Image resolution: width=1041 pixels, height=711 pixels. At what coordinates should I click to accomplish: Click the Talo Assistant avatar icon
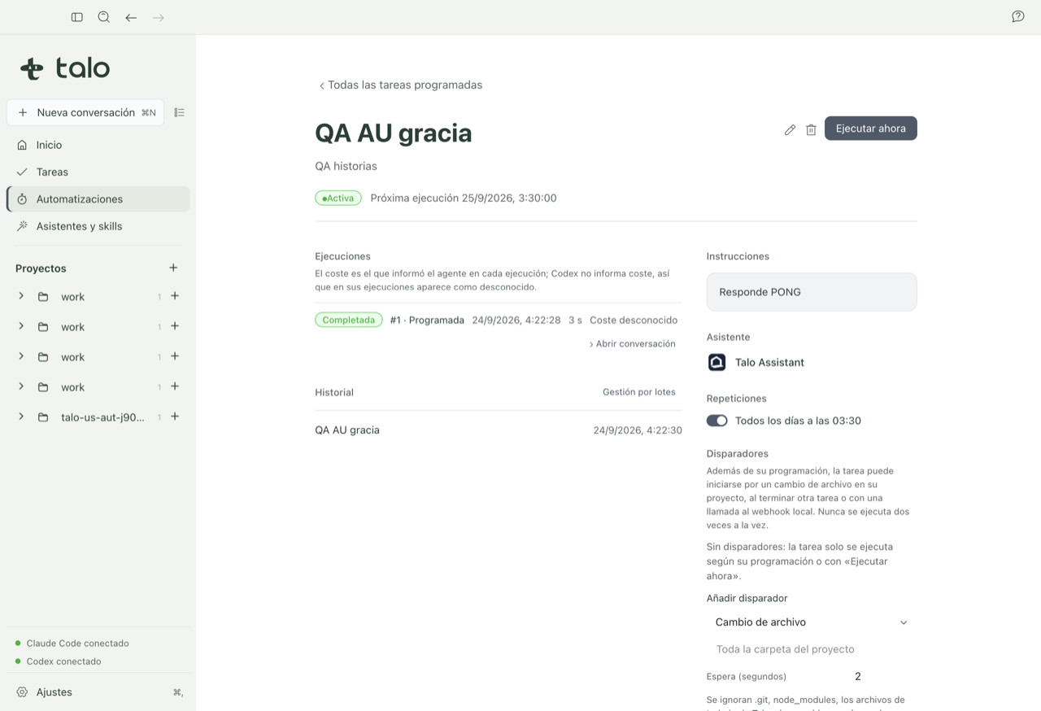point(717,362)
